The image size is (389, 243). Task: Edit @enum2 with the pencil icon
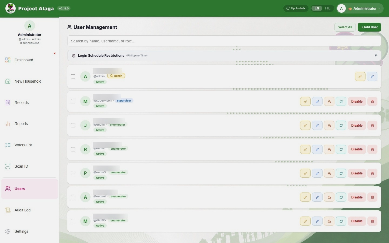point(317,149)
